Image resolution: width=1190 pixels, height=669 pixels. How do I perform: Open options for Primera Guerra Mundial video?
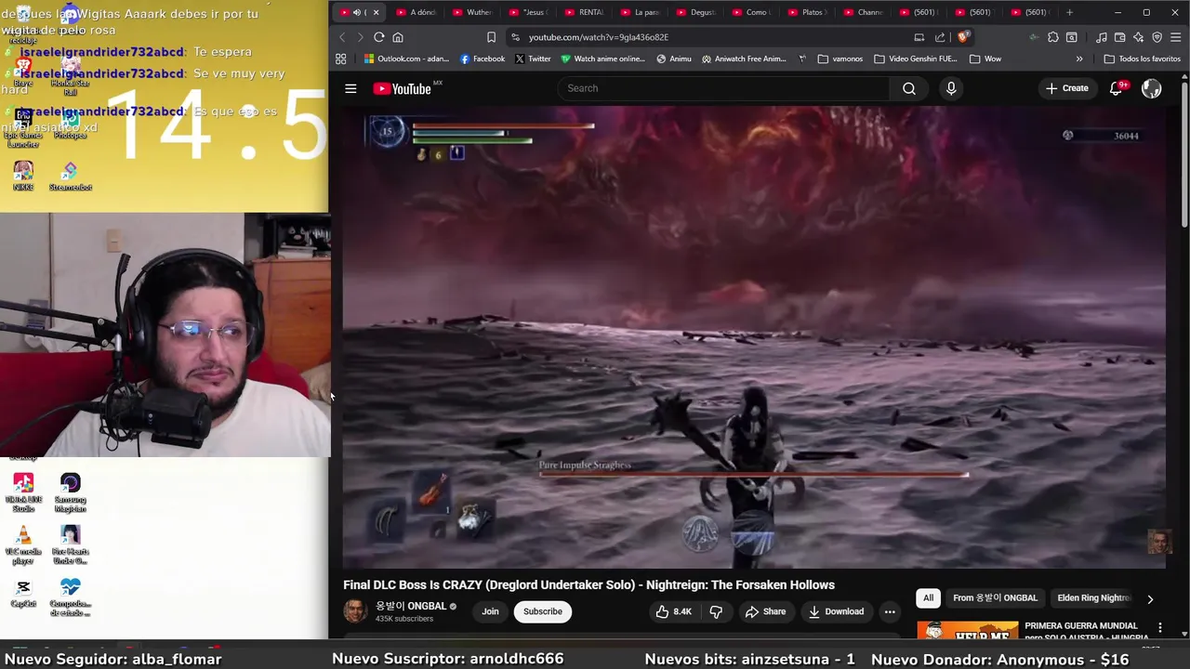(x=1159, y=628)
